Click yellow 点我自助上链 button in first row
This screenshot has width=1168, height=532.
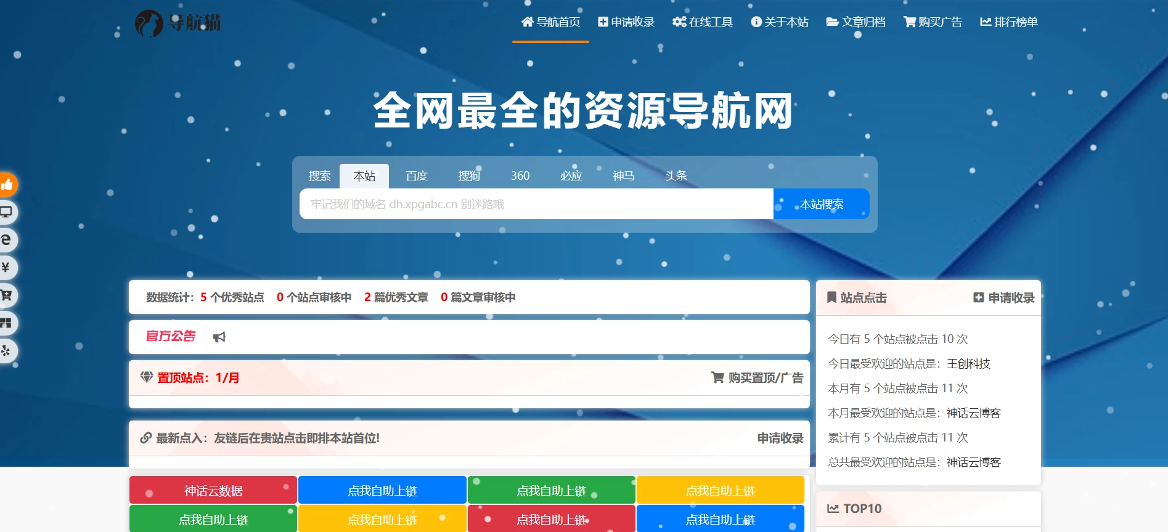(x=721, y=490)
